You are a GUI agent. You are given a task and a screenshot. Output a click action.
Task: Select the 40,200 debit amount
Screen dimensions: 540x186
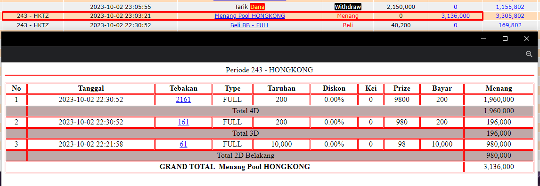click(x=401, y=25)
